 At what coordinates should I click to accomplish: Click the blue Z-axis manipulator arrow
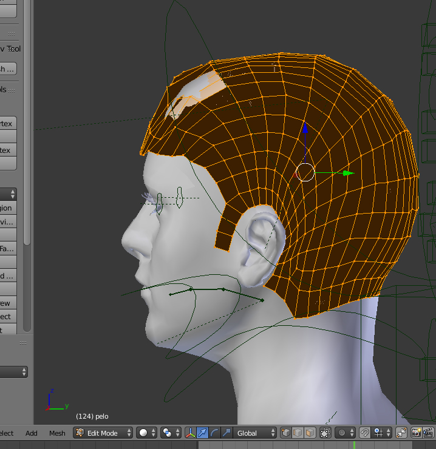pos(305,128)
